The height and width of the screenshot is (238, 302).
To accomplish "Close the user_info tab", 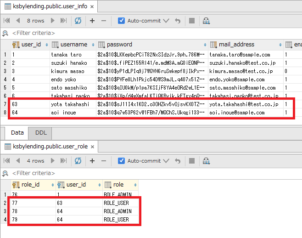I will pyautogui.click(x=92, y=7).
